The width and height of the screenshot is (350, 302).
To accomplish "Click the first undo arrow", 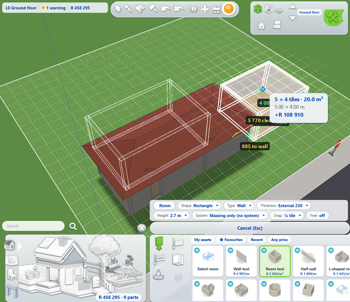I will 165,9.
